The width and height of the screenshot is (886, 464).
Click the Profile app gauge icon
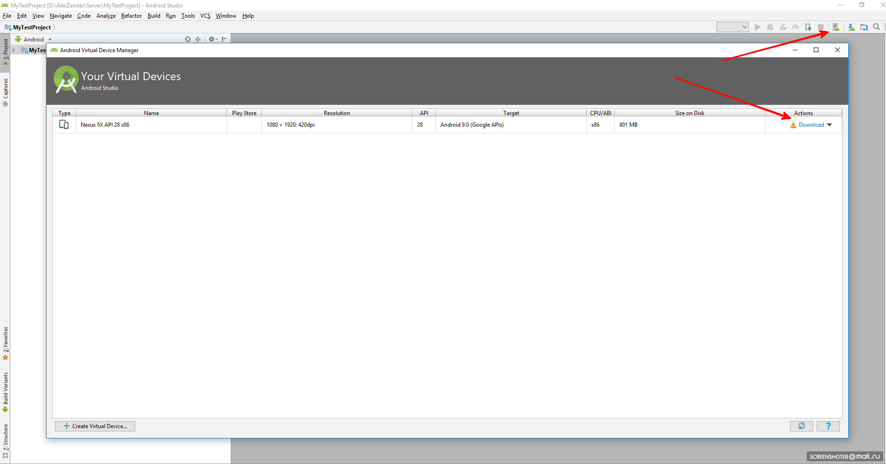coord(796,27)
